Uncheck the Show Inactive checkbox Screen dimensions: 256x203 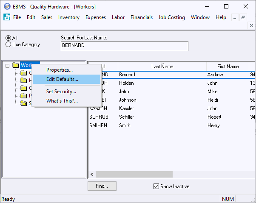point(156,186)
